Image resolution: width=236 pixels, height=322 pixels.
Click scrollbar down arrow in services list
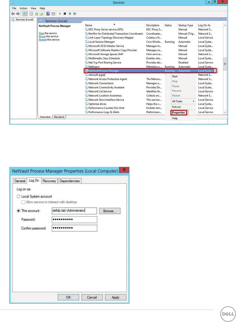(225, 112)
